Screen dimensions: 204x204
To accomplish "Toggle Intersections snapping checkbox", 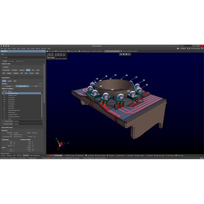I will click(x=4, y=100).
